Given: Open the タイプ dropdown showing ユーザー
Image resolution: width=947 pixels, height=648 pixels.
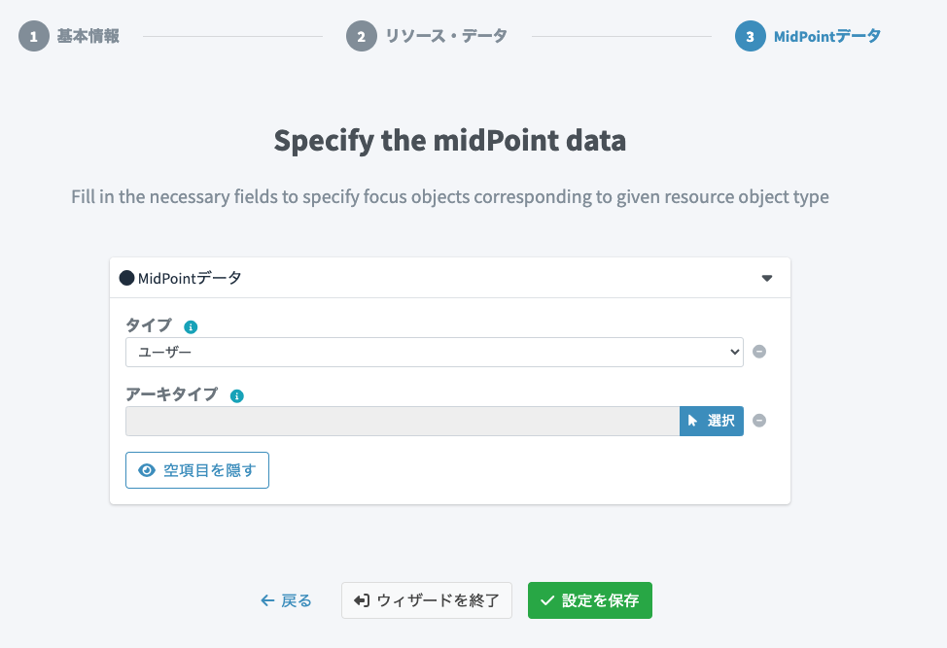Looking at the screenshot, I should pyautogui.click(x=434, y=352).
